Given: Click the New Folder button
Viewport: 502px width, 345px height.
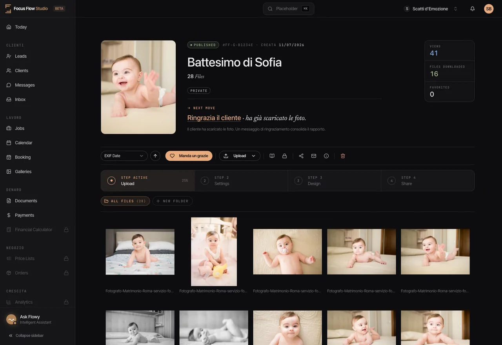Looking at the screenshot, I should click(x=173, y=201).
